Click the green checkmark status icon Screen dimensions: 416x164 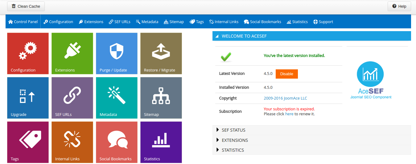click(x=226, y=57)
